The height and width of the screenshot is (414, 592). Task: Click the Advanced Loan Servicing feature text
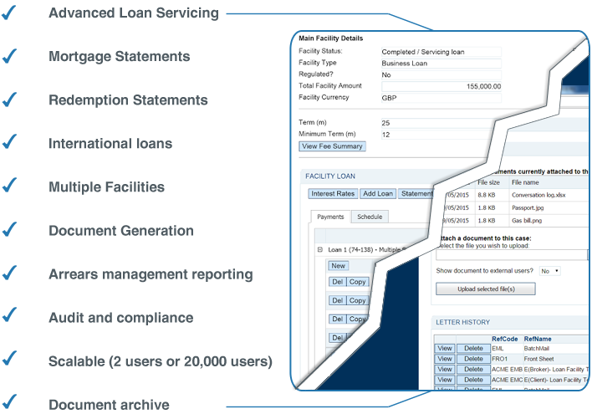coord(134,13)
